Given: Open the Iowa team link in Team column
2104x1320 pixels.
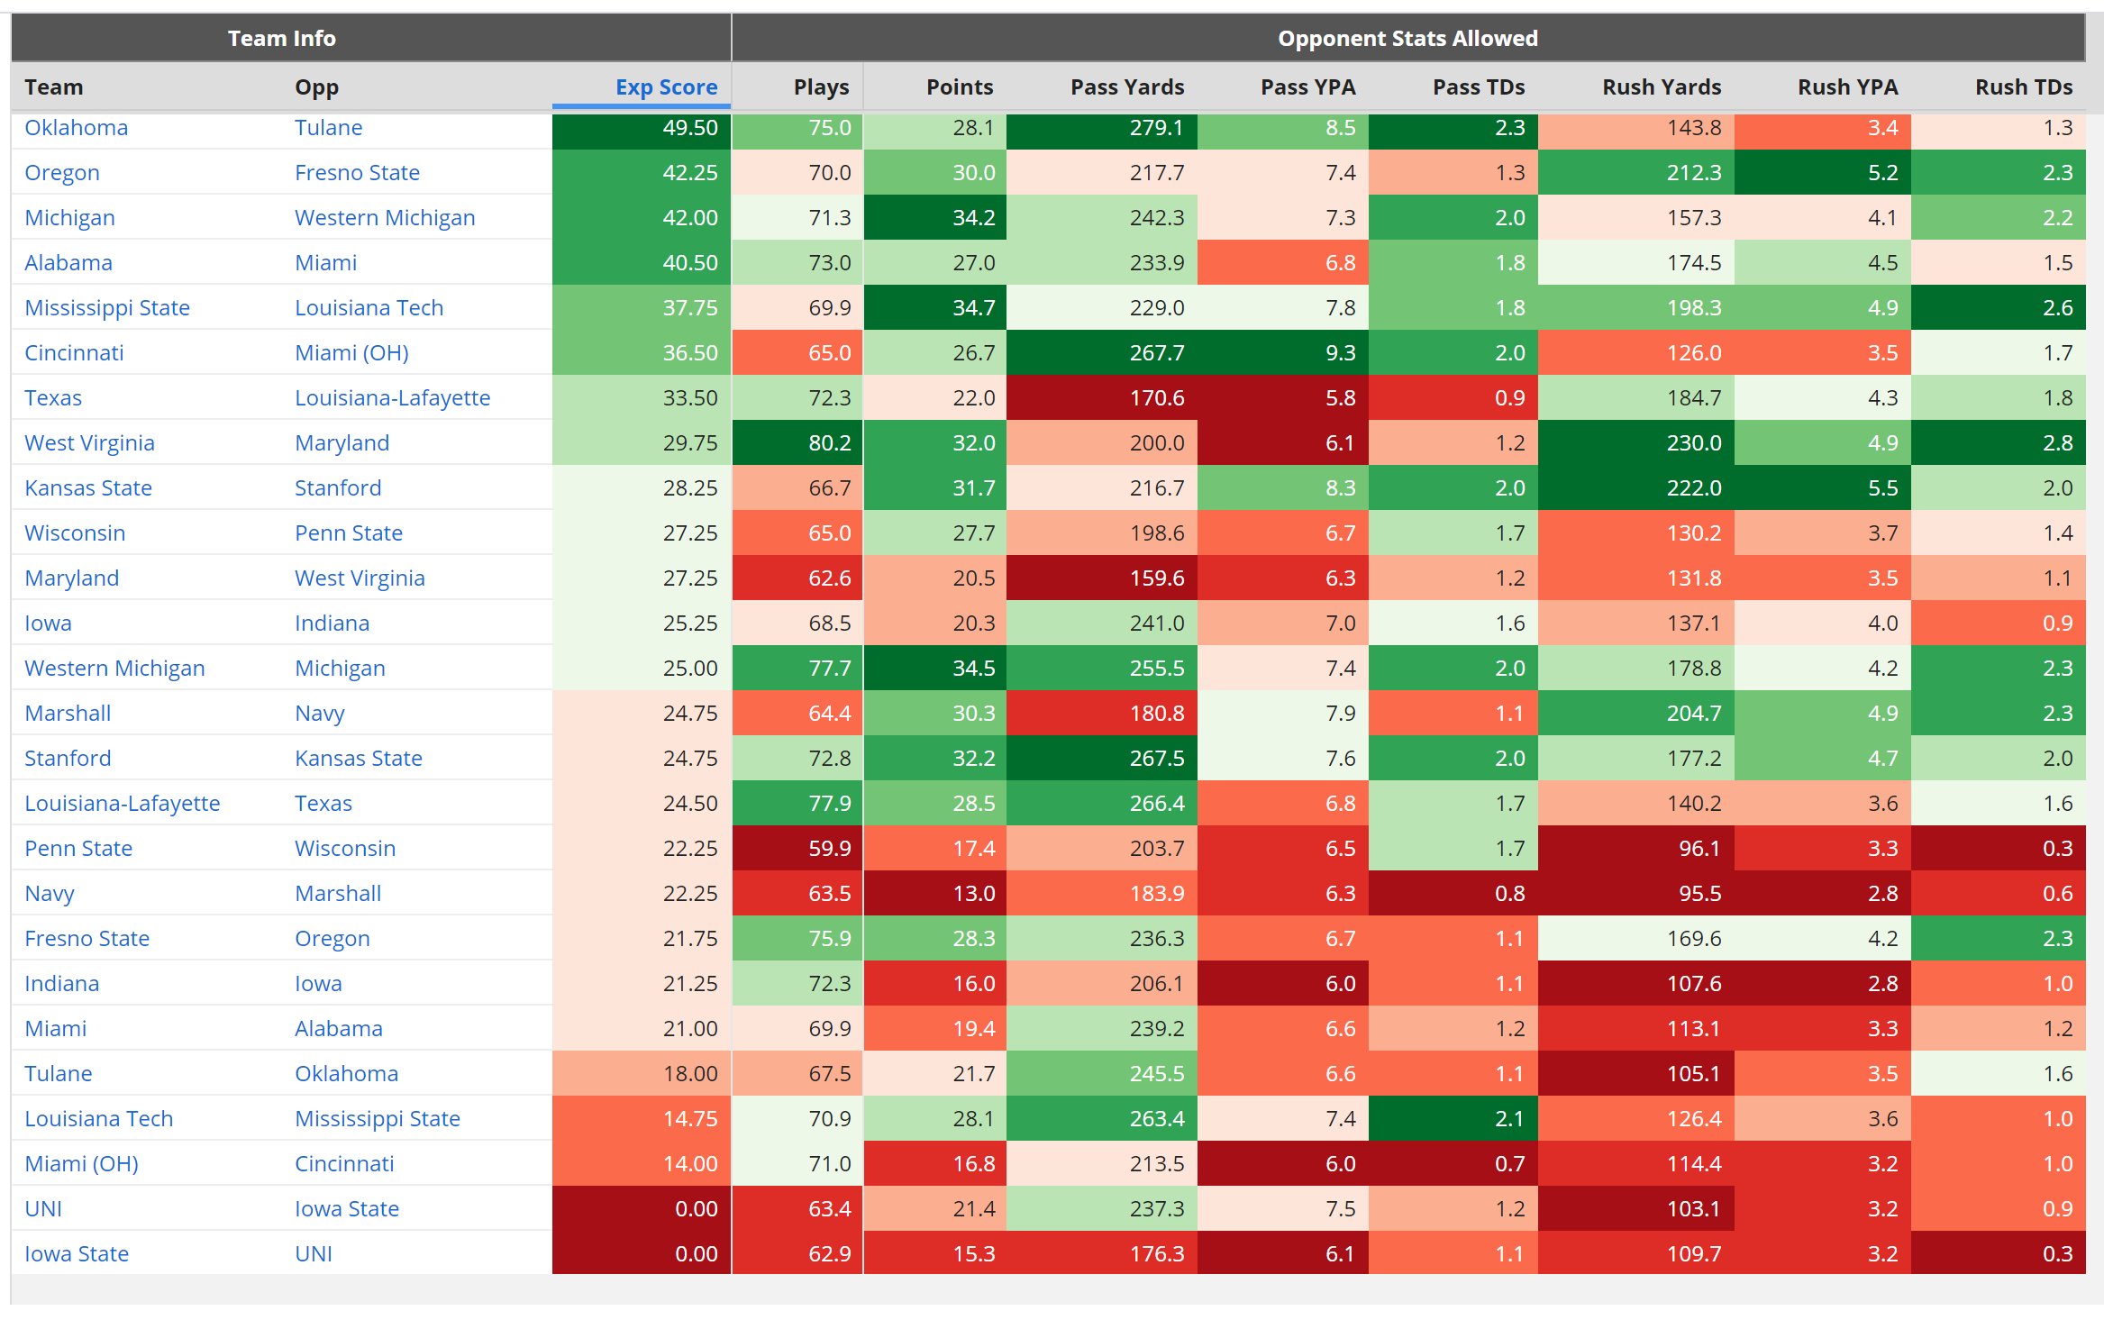Looking at the screenshot, I should click(x=49, y=623).
